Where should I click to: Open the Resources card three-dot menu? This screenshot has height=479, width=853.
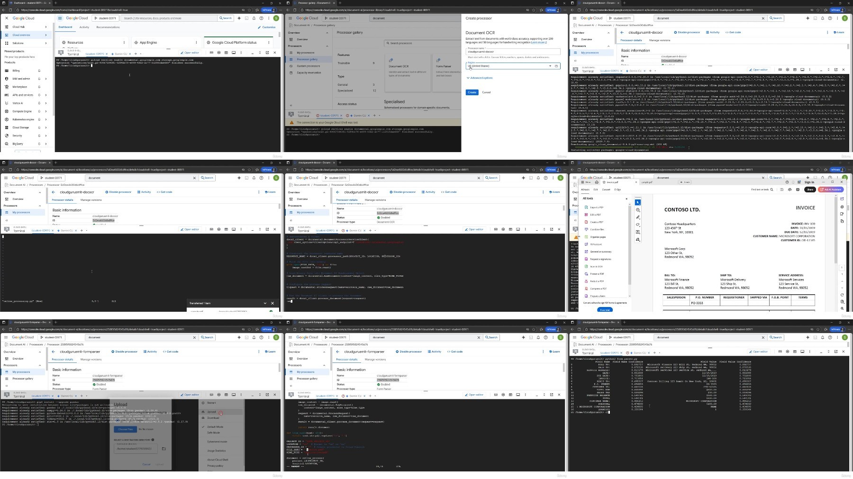[x=124, y=42]
